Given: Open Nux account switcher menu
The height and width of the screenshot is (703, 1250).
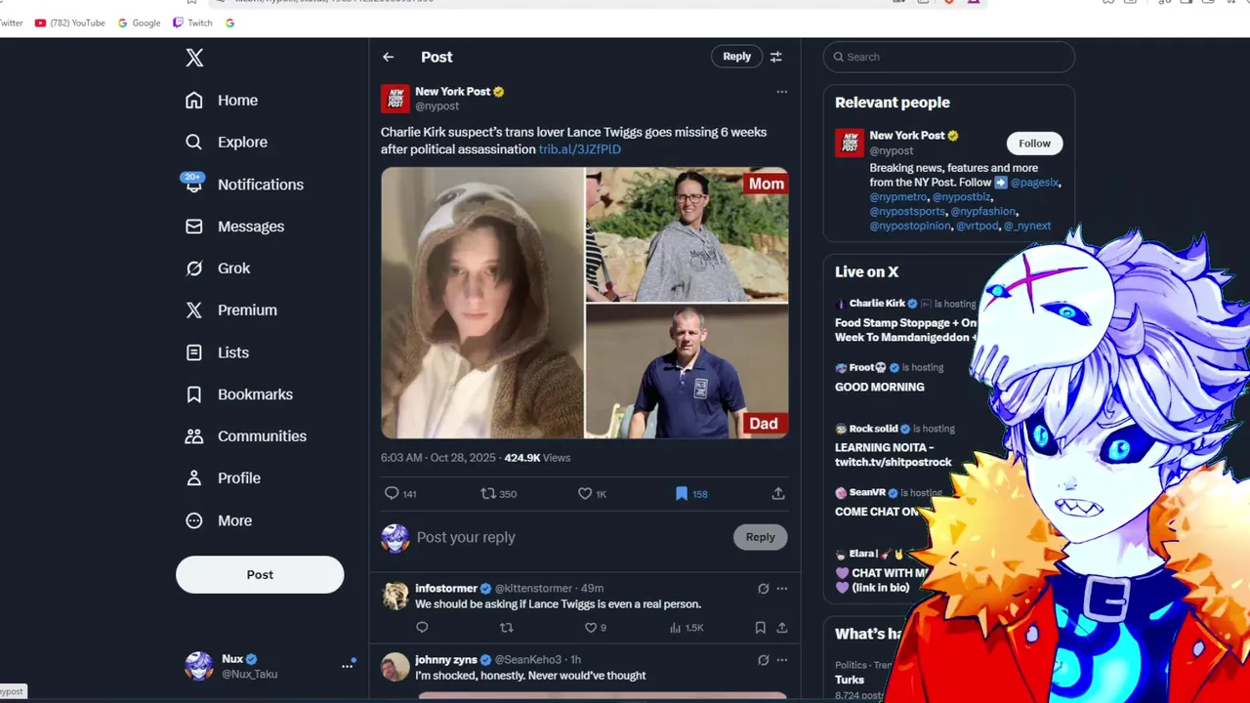Looking at the screenshot, I should (x=269, y=666).
